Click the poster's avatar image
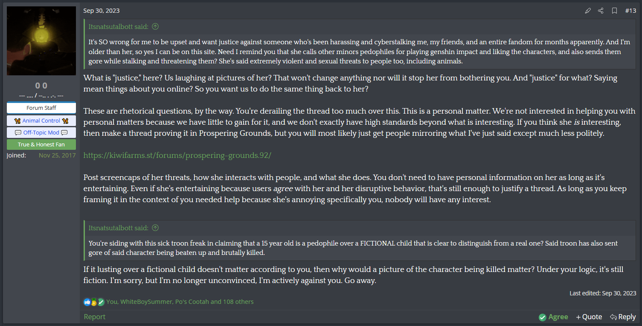The image size is (642, 326). click(x=41, y=41)
